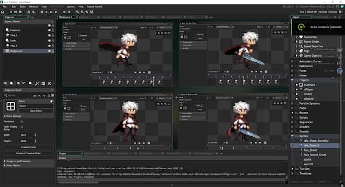This screenshot has height=187, width=345.
Task: Lock the Background layer
Action: click(53, 51)
